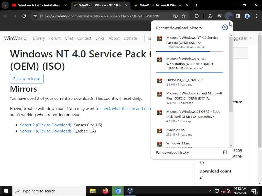The height and width of the screenshot is (196, 262).
Task: Click the browser forward arrow
Action: pyautogui.click(x=15, y=16)
